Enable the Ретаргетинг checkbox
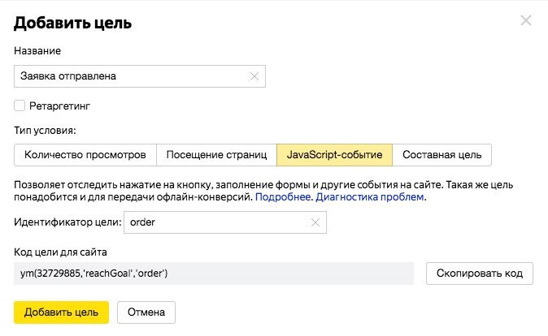The image size is (548, 336). tap(20, 105)
